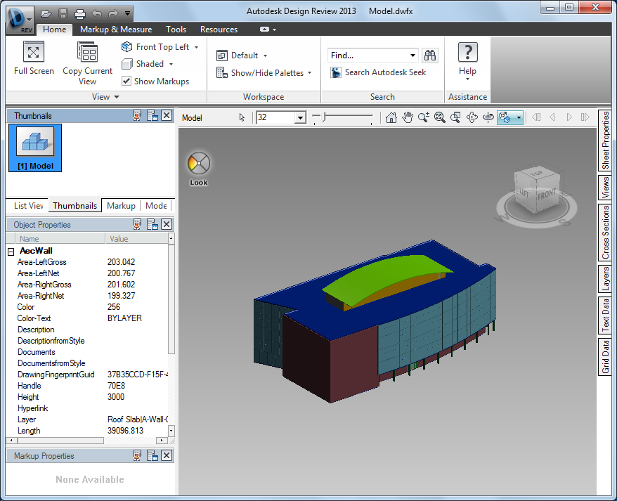Toggle auto-hide pin on Thumbnails palette
The width and height of the screenshot is (617, 501).
pos(137,116)
